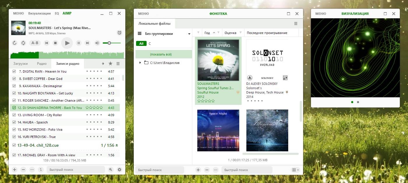Image resolution: width=408 pixels, height=183 pixels.
Task: Click the arrow icon beside playlist tabs
Action: pyautogui.click(x=103, y=64)
